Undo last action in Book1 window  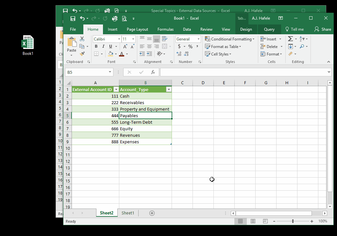[x=82, y=19]
